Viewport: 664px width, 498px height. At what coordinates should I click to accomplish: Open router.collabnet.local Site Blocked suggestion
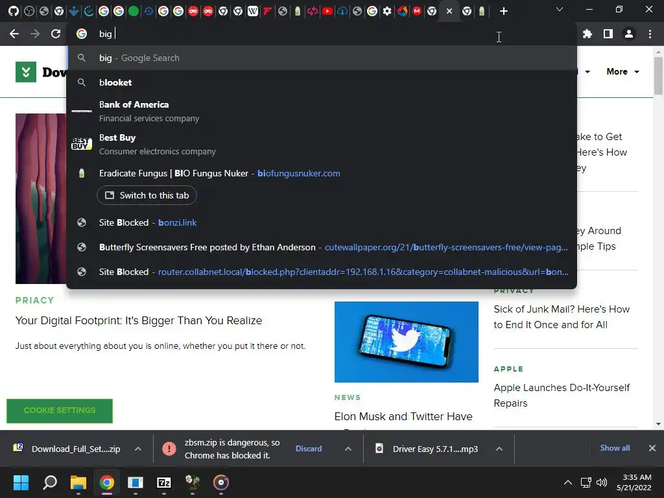(x=322, y=272)
